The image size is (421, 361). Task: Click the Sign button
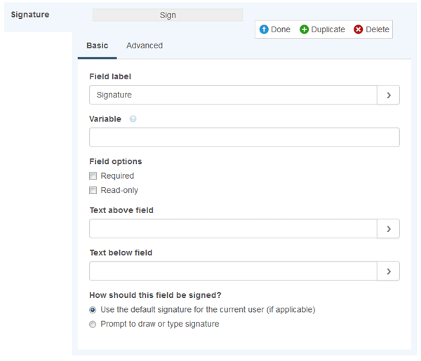point(168,15)
